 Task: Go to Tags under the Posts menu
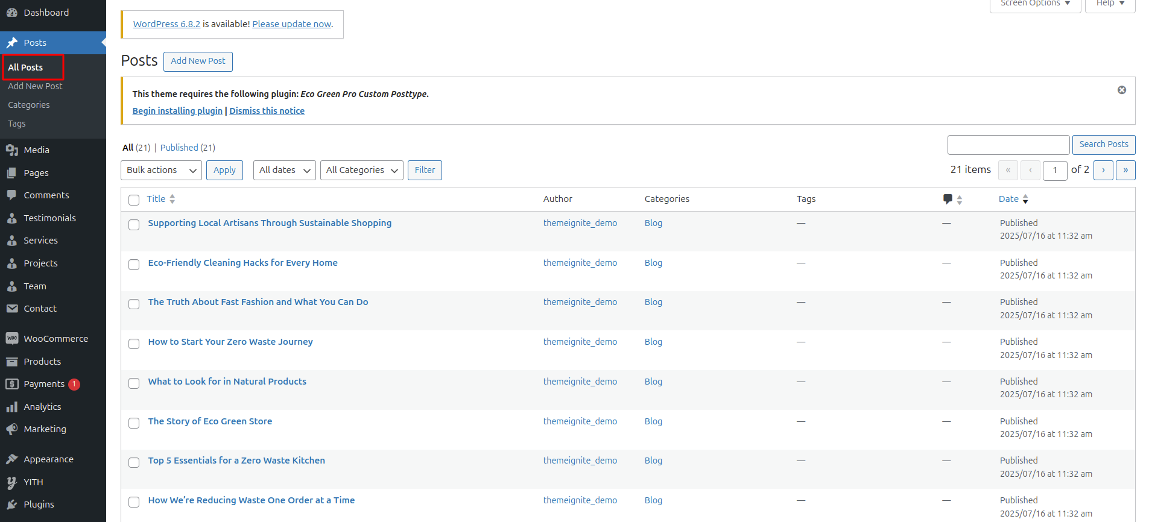point(17,124)
